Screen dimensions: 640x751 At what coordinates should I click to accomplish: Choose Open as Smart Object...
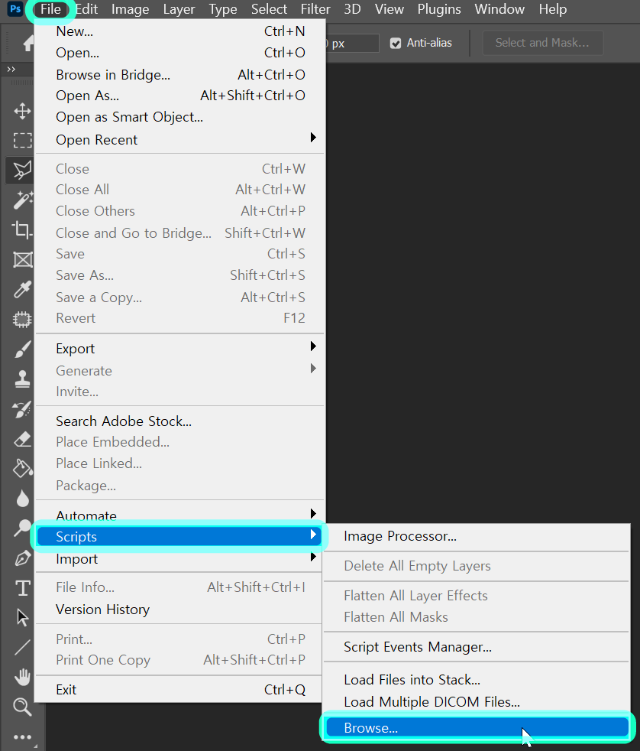click(180, 117)
